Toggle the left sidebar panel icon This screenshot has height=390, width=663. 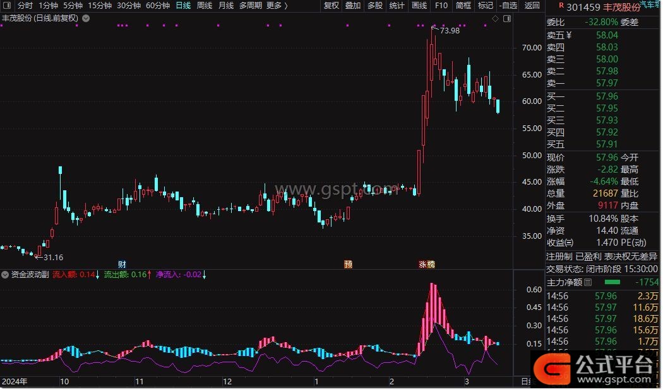point(7,6)
